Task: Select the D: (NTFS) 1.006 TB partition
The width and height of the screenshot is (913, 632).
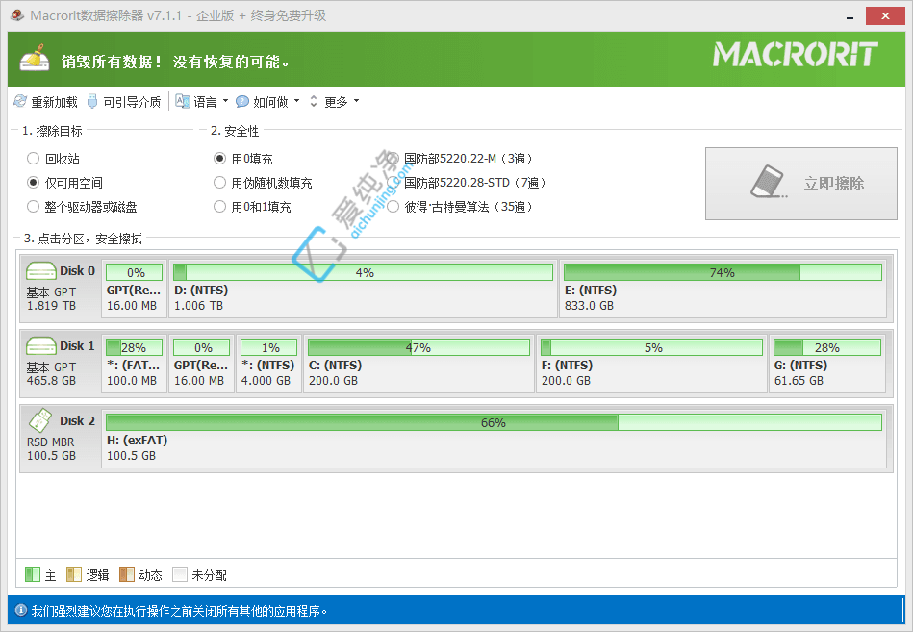Action: (x=363, y=289)
